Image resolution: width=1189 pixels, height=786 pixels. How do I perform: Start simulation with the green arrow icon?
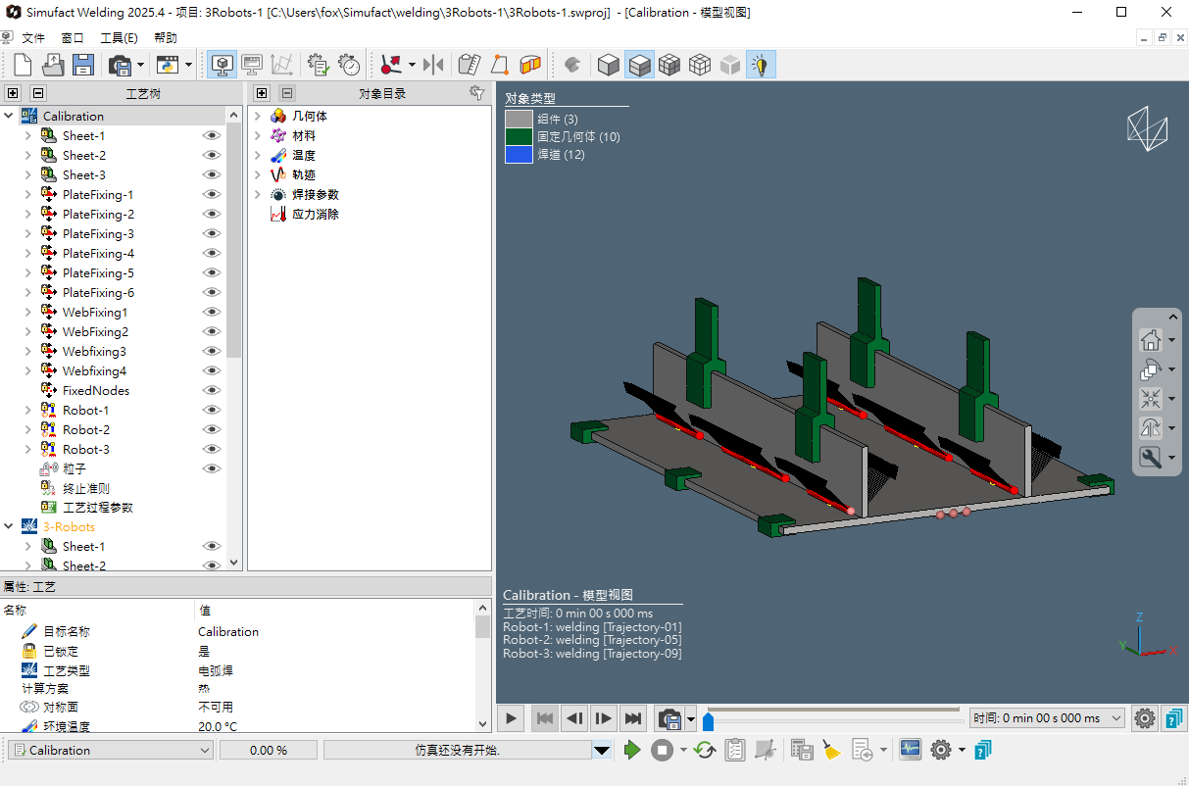click(x=632, y=750)
